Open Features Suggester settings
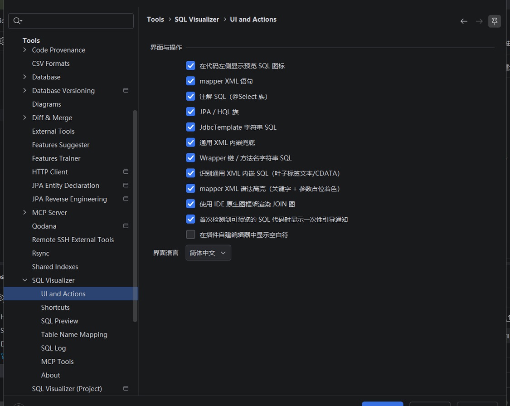This screenshot has width=510, height=406. pyautogui.click(x=60, y=145)
